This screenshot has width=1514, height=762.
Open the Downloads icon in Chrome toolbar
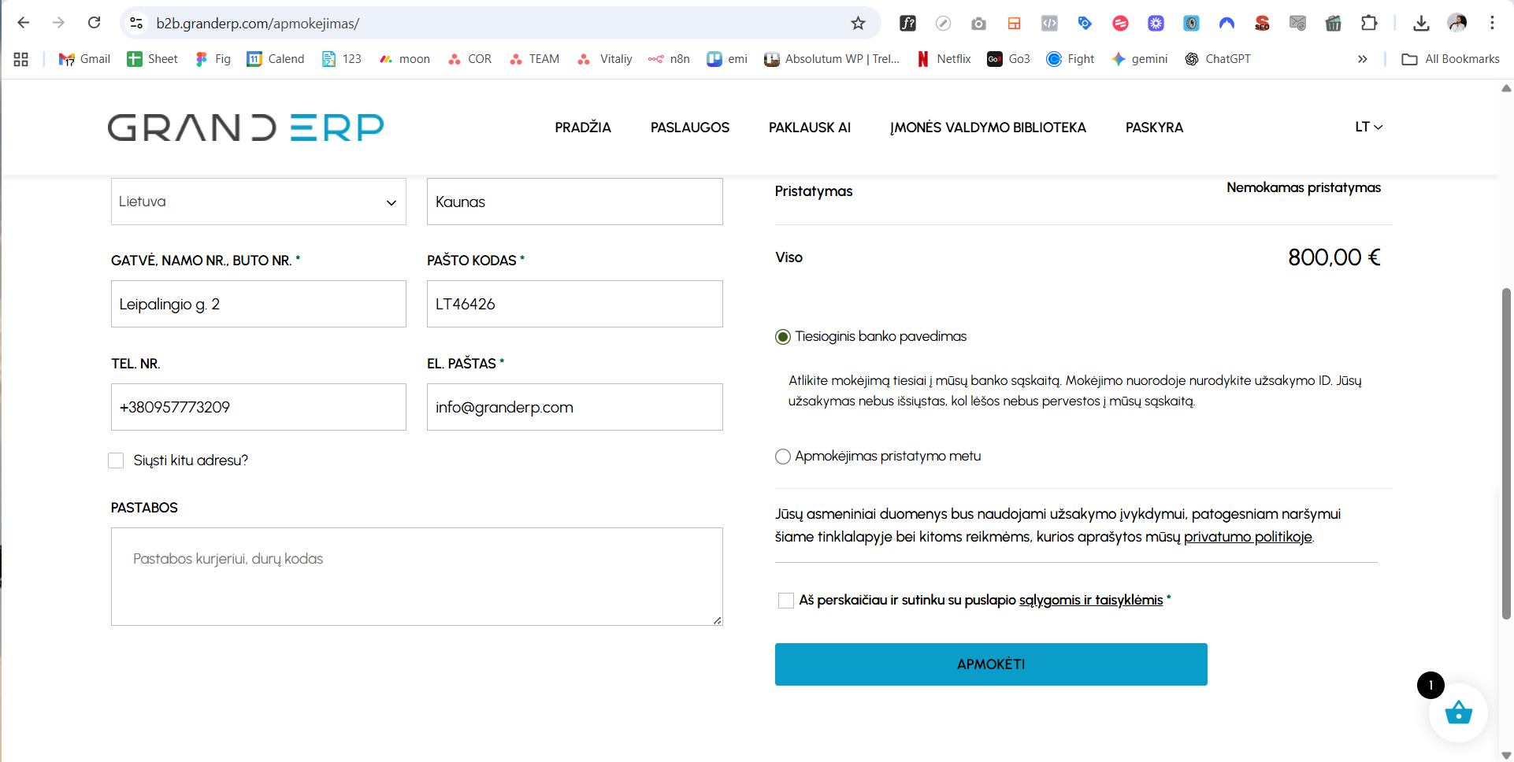click(x=1421, y=24)
